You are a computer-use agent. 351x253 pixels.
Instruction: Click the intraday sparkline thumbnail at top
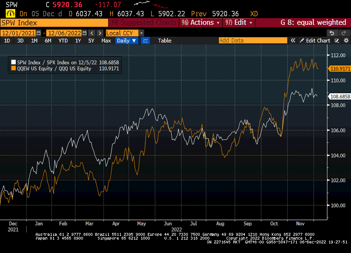point(151,4)
